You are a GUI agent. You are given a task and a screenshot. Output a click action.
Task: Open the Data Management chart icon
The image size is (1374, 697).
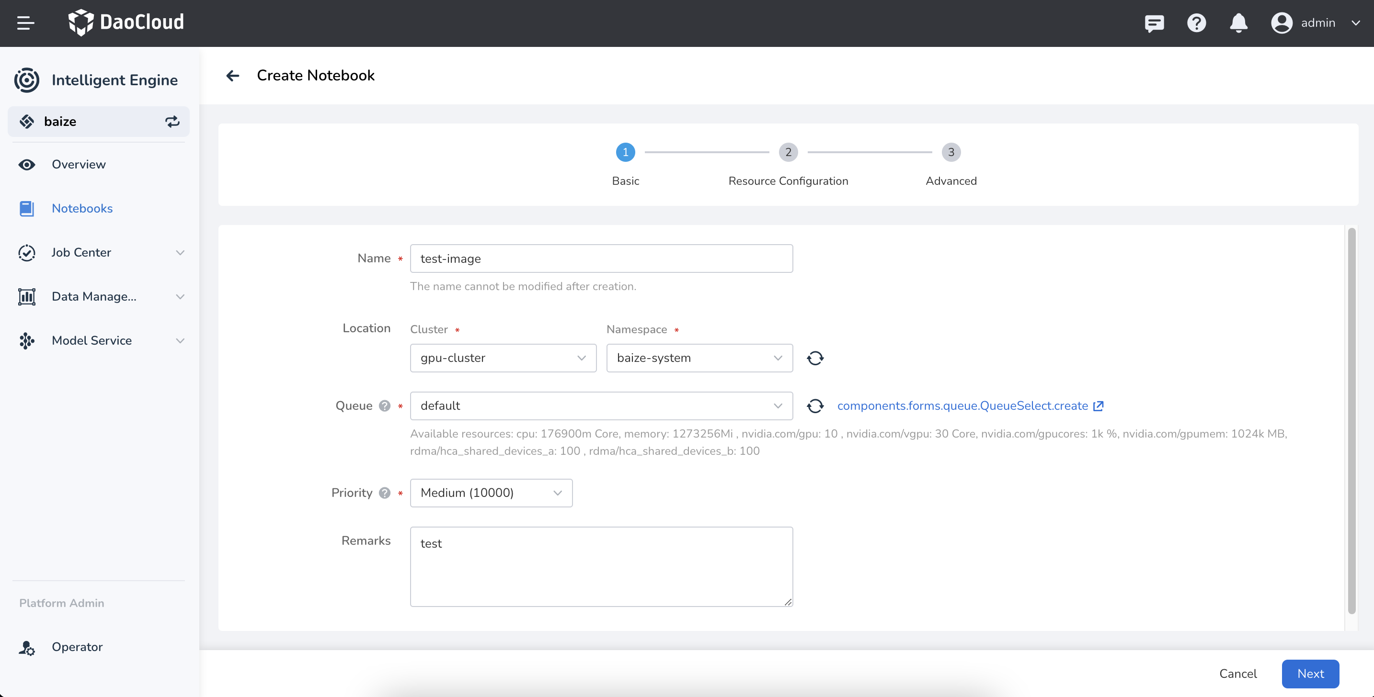(27, 297)
